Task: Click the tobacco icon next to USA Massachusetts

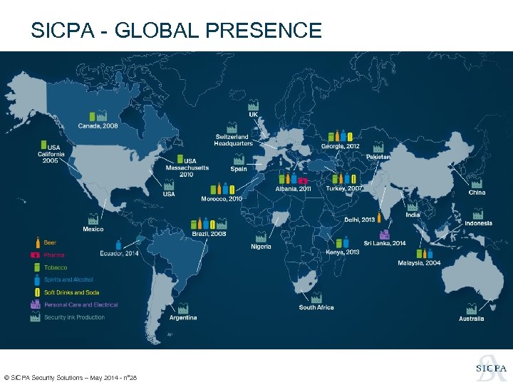Action: [180, 159]
